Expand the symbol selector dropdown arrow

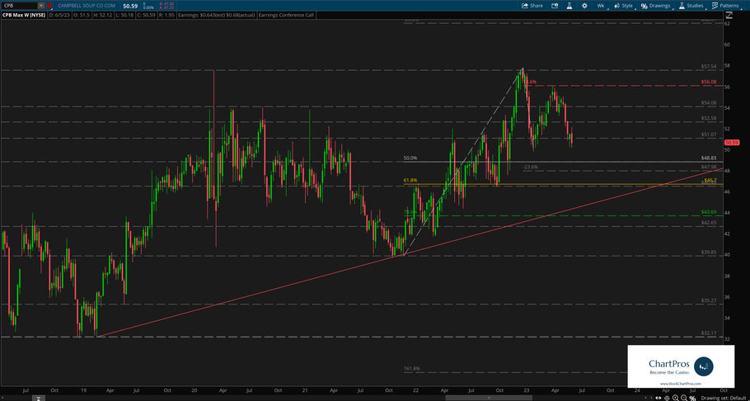41,6
